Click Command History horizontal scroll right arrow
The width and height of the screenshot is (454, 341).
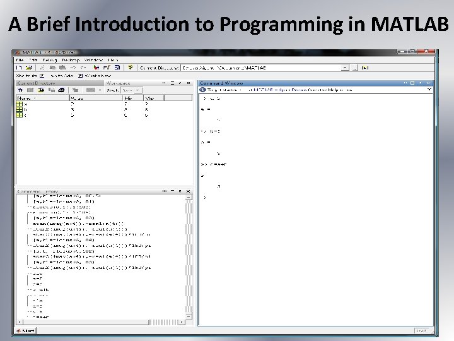click(x=182, y=322)
